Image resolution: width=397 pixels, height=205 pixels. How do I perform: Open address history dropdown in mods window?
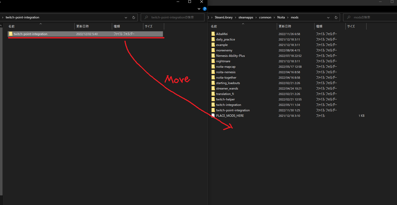(328, 17)
